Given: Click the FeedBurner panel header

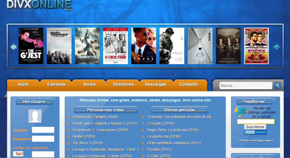Looking at the screenshot, I should [254, 102].
